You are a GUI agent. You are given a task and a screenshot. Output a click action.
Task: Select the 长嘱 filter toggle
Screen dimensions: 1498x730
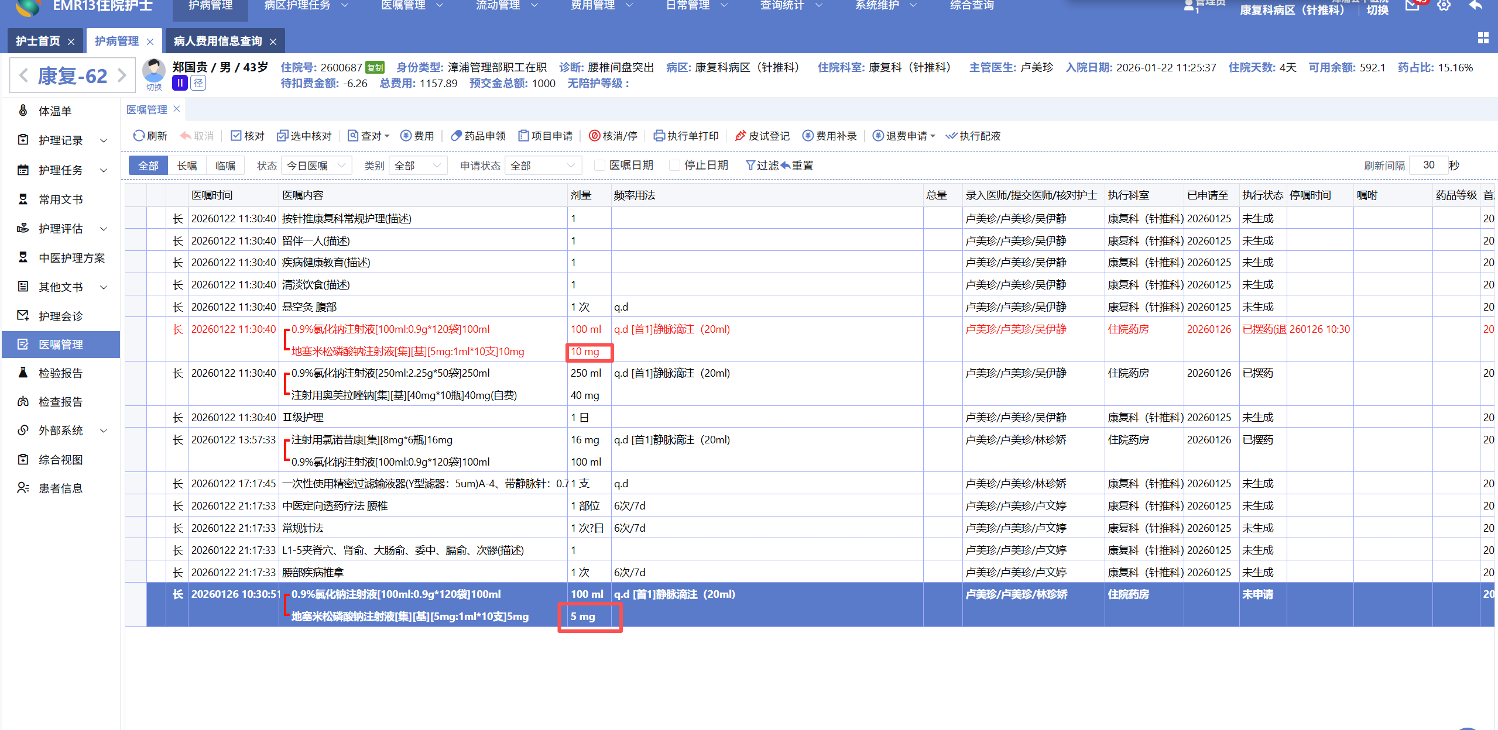(x=187, y=166)
